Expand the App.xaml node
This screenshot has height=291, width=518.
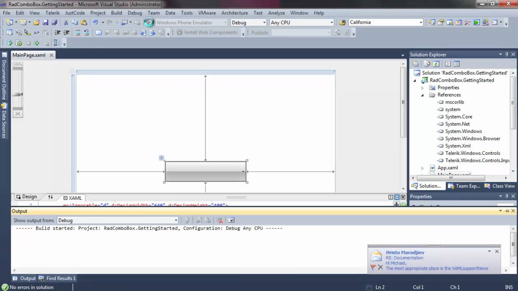pos(422,168)
